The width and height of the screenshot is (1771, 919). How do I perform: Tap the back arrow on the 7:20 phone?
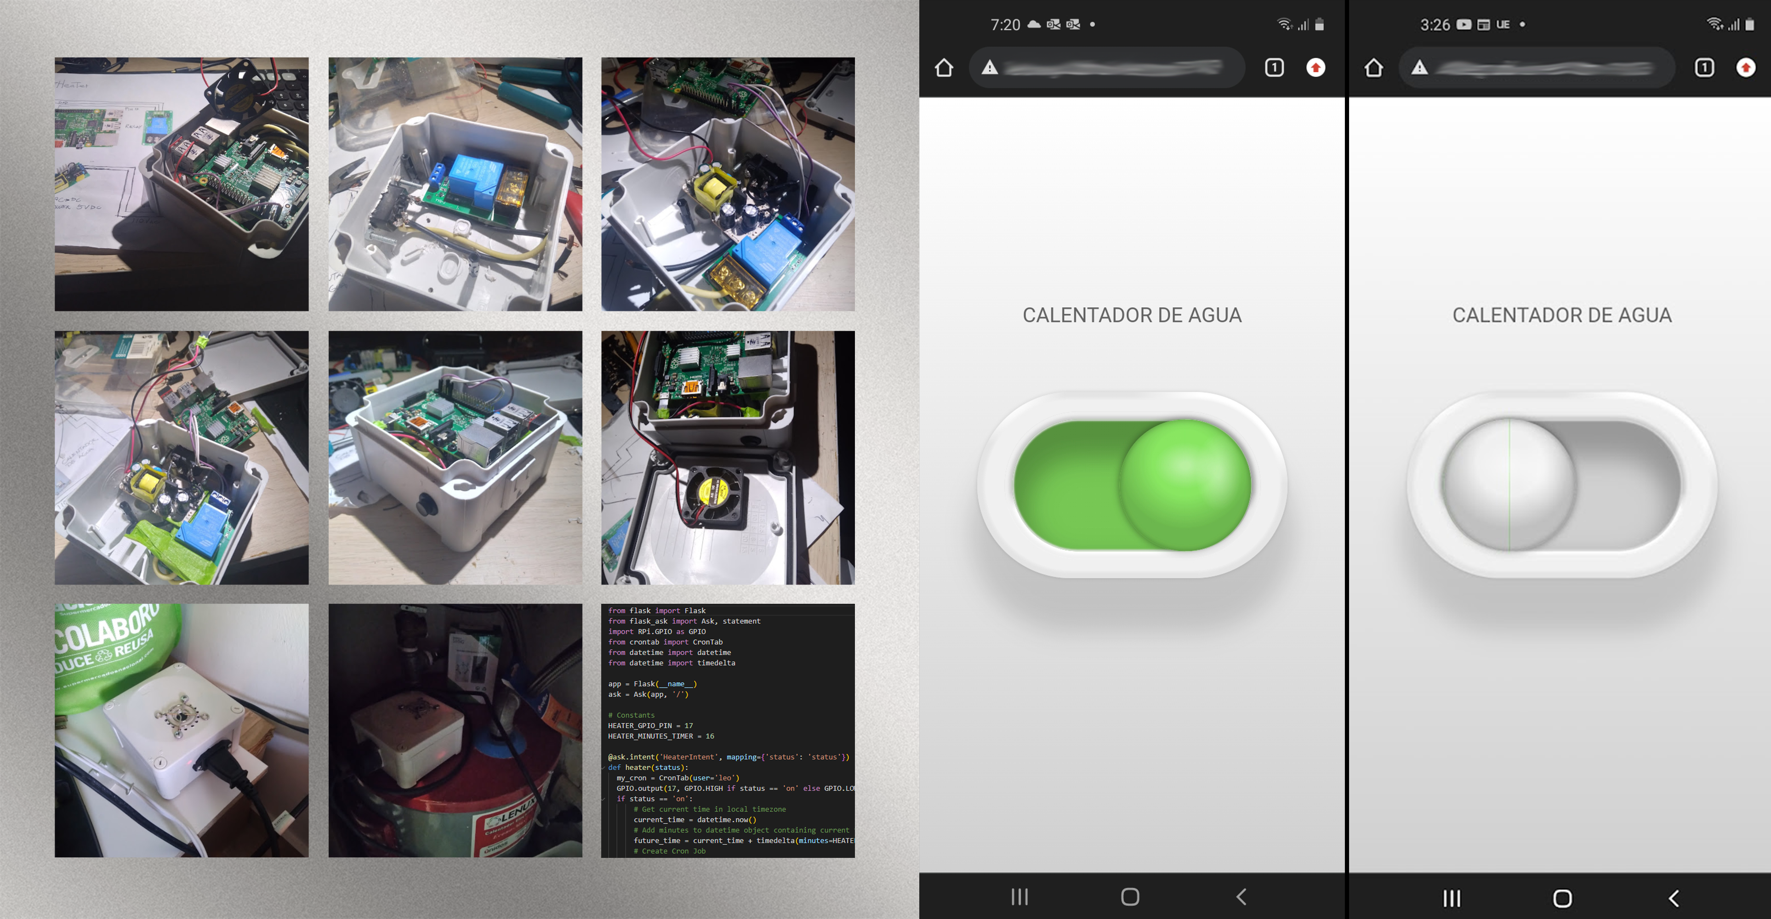point(1241,896)
